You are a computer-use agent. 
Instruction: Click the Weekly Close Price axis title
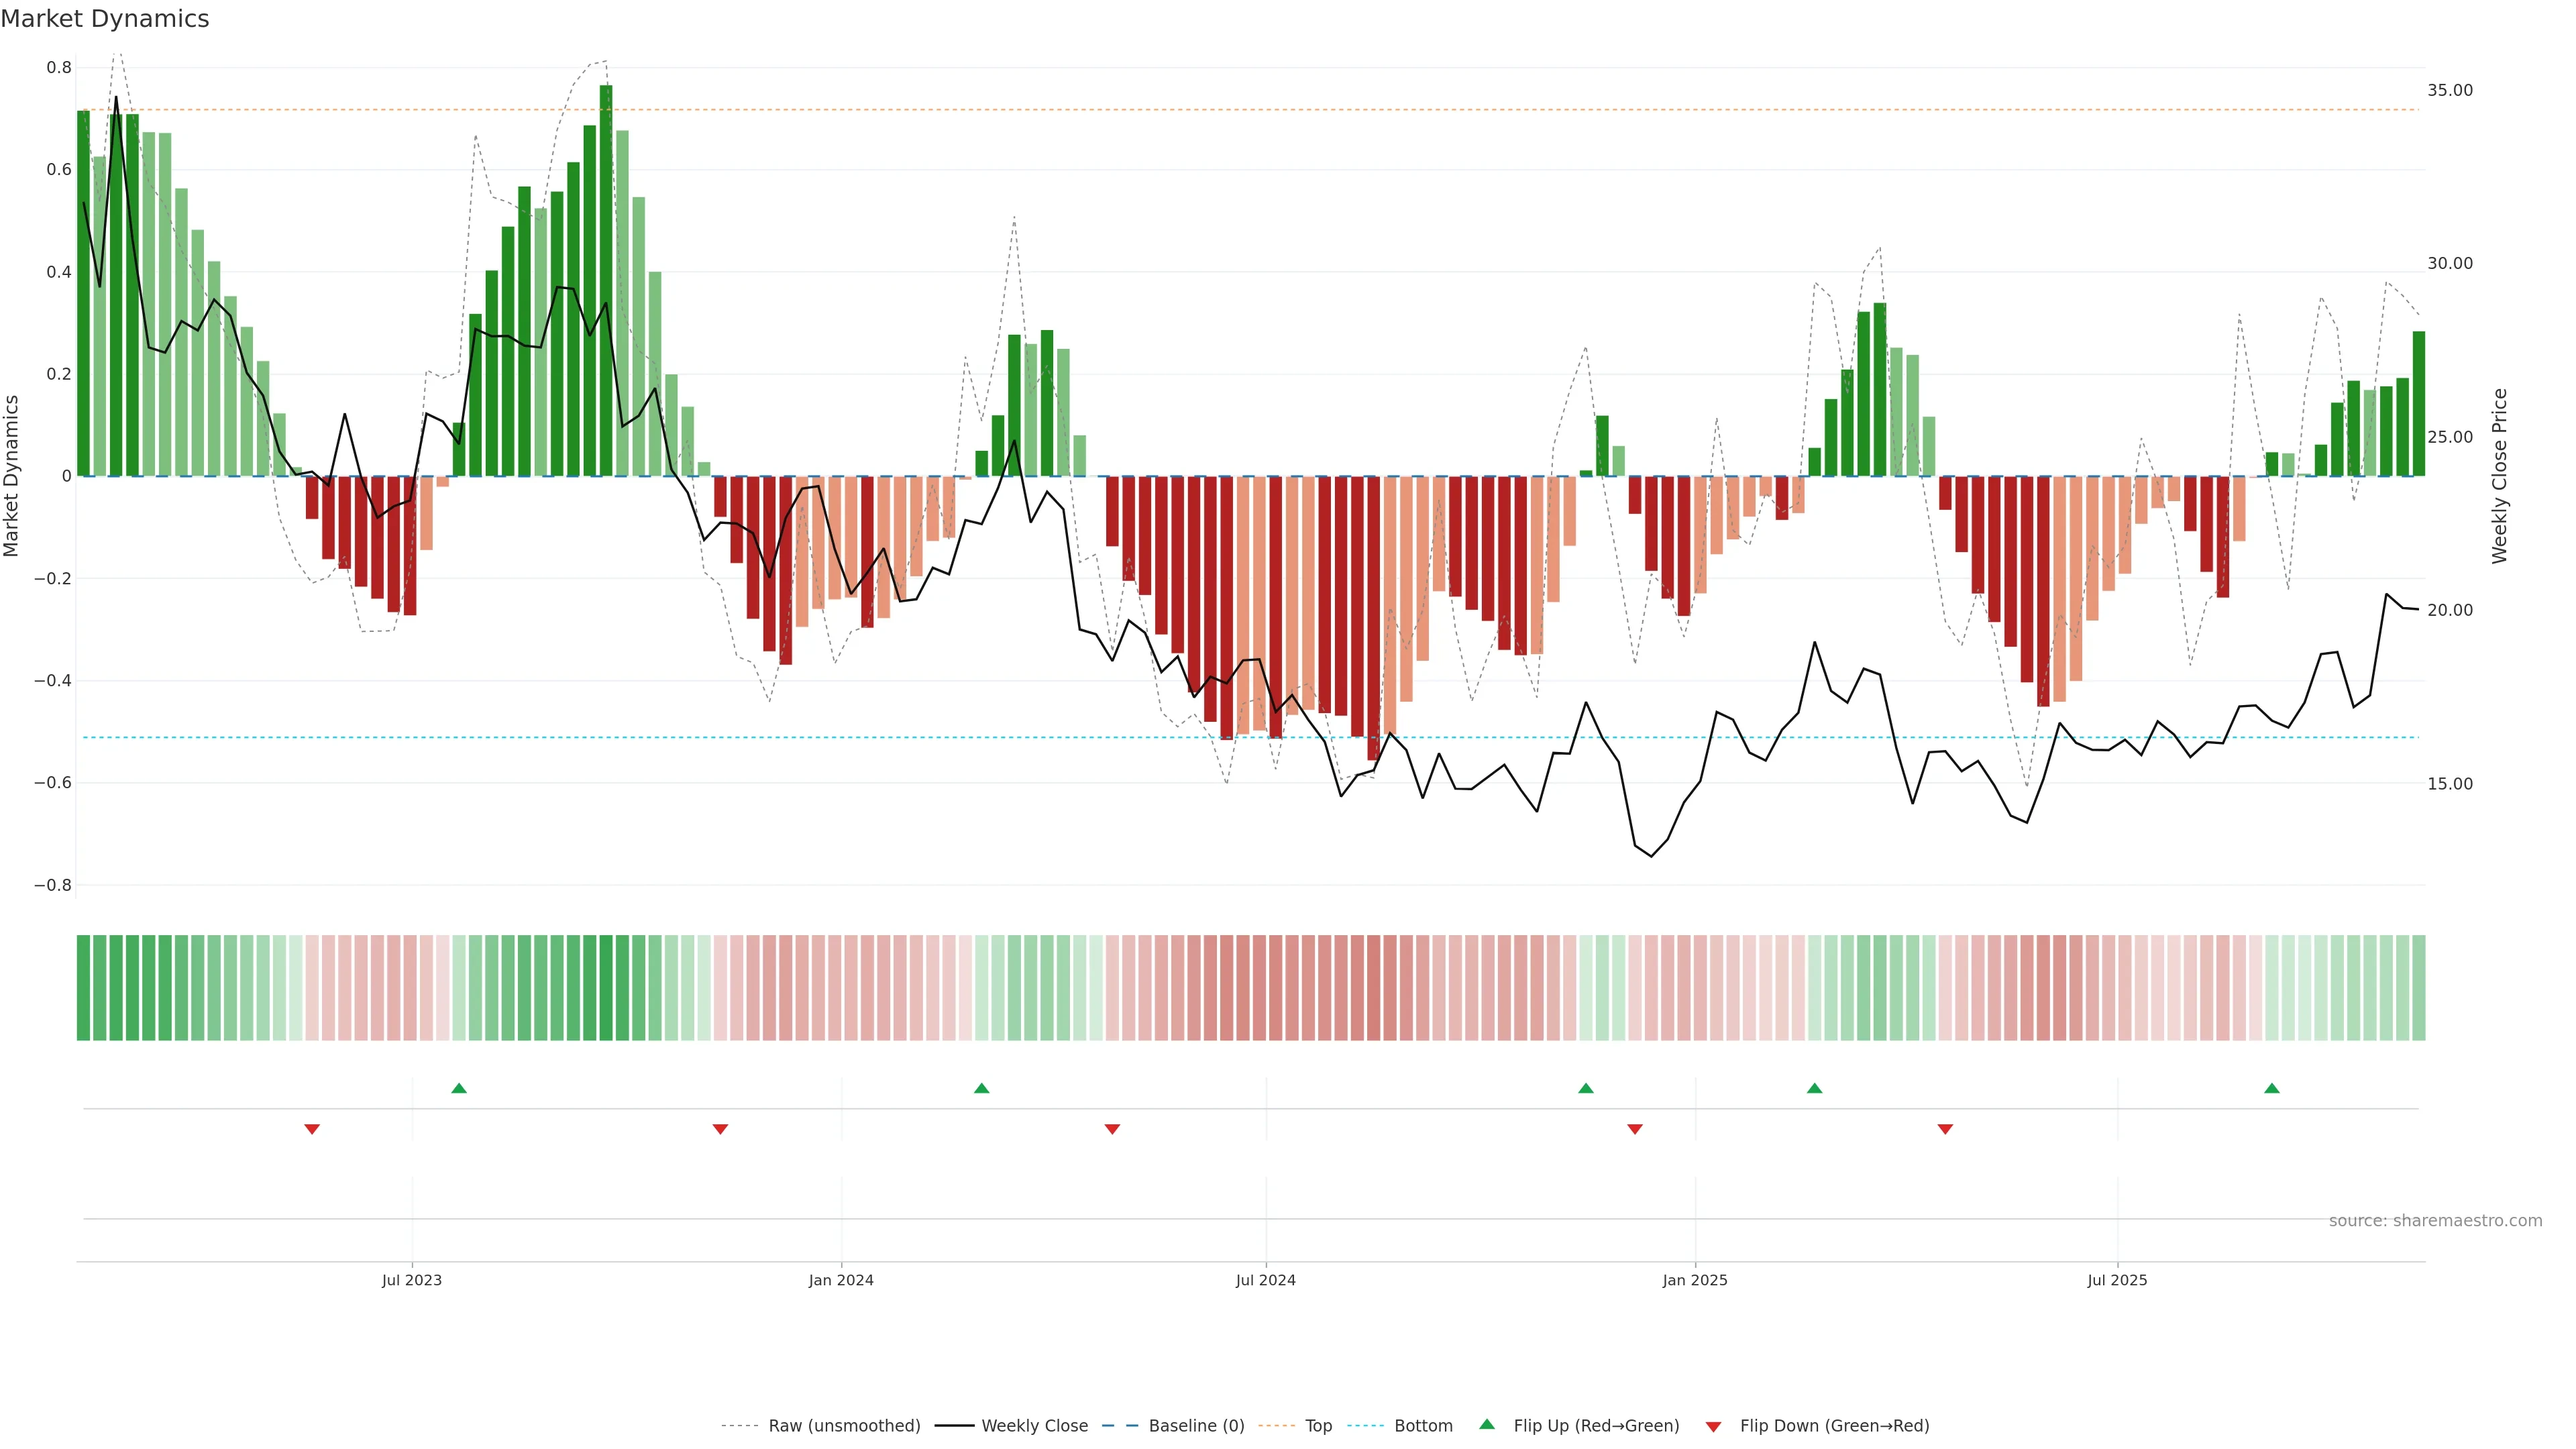(x=2499, y=476)
